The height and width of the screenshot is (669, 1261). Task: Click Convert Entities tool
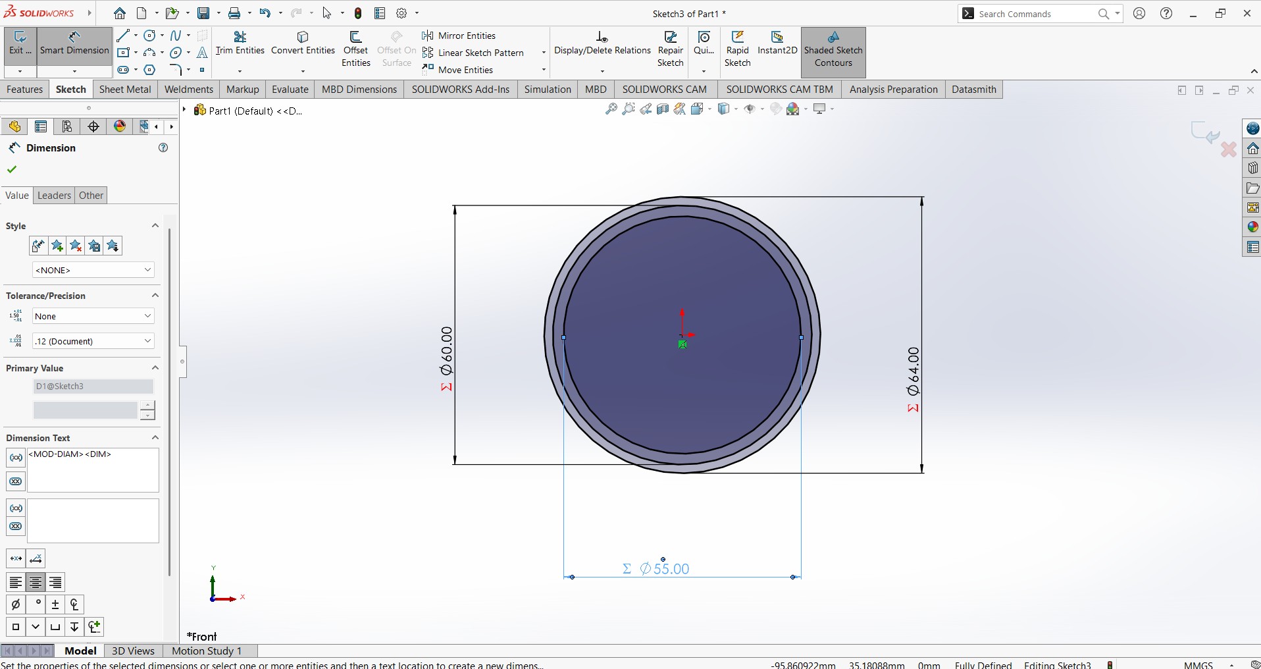click(x=303, y=43)
